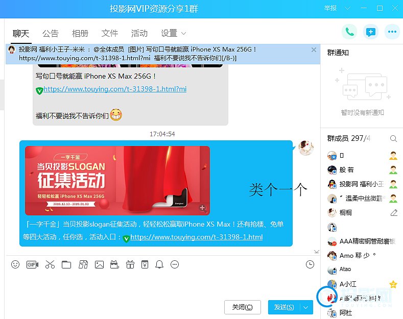
Task: Expand the 设置 tab dropdown chevron
Action: [183, 33]
